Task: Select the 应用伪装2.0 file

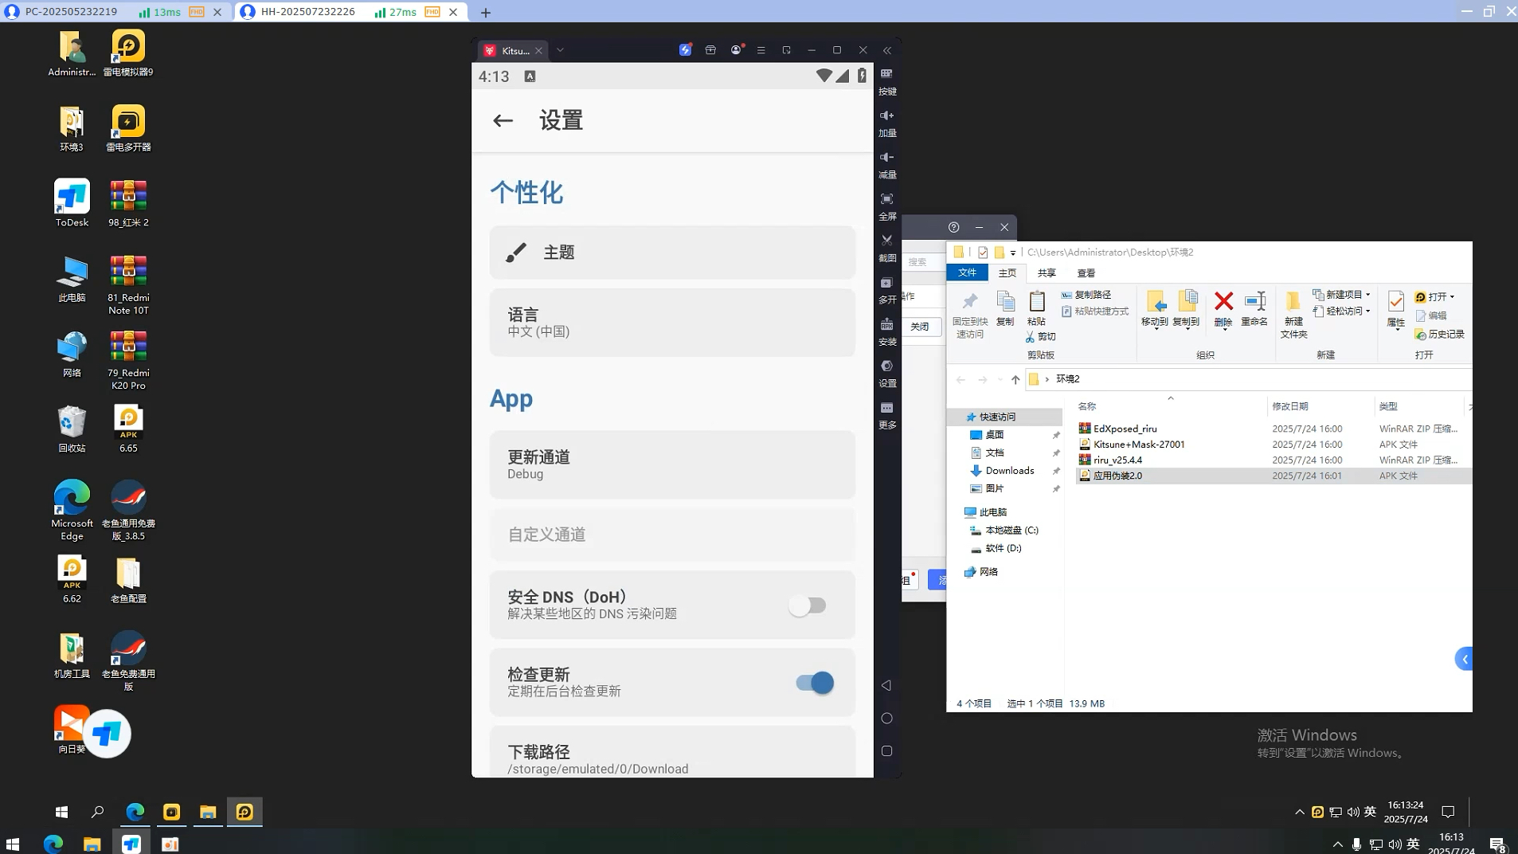Action: (1117, 476)
